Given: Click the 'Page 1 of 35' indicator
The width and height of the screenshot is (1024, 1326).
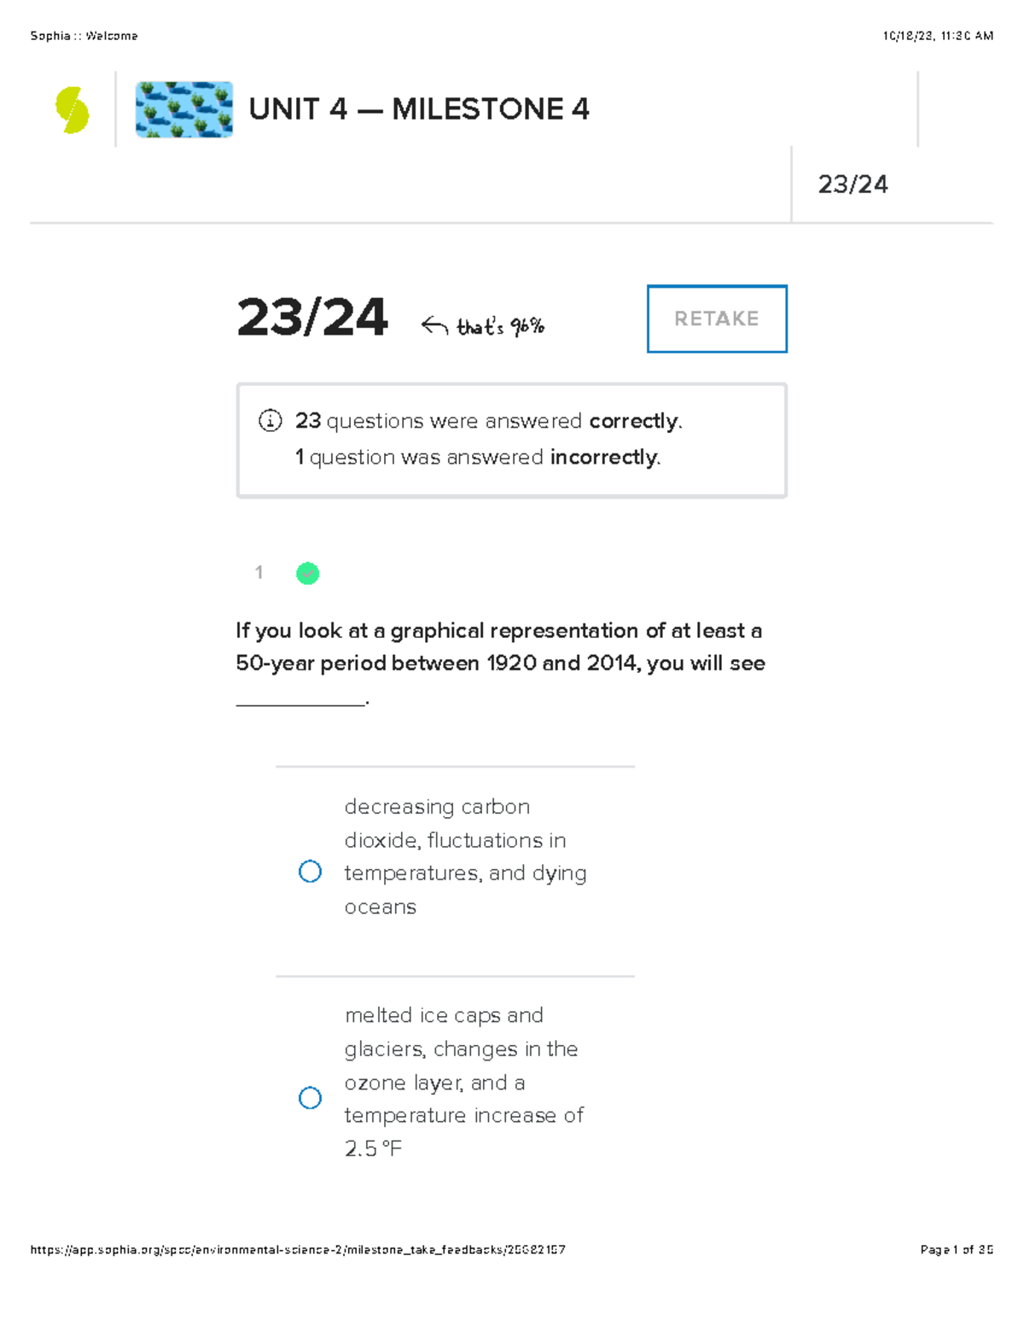Looking at the screenshot, I should [x=956, y=1250].
